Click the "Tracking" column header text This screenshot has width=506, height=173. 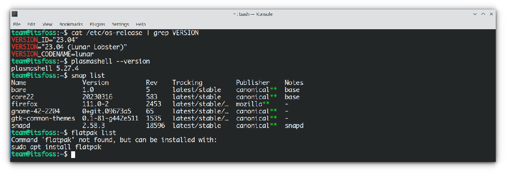click(x=187, y=83)
